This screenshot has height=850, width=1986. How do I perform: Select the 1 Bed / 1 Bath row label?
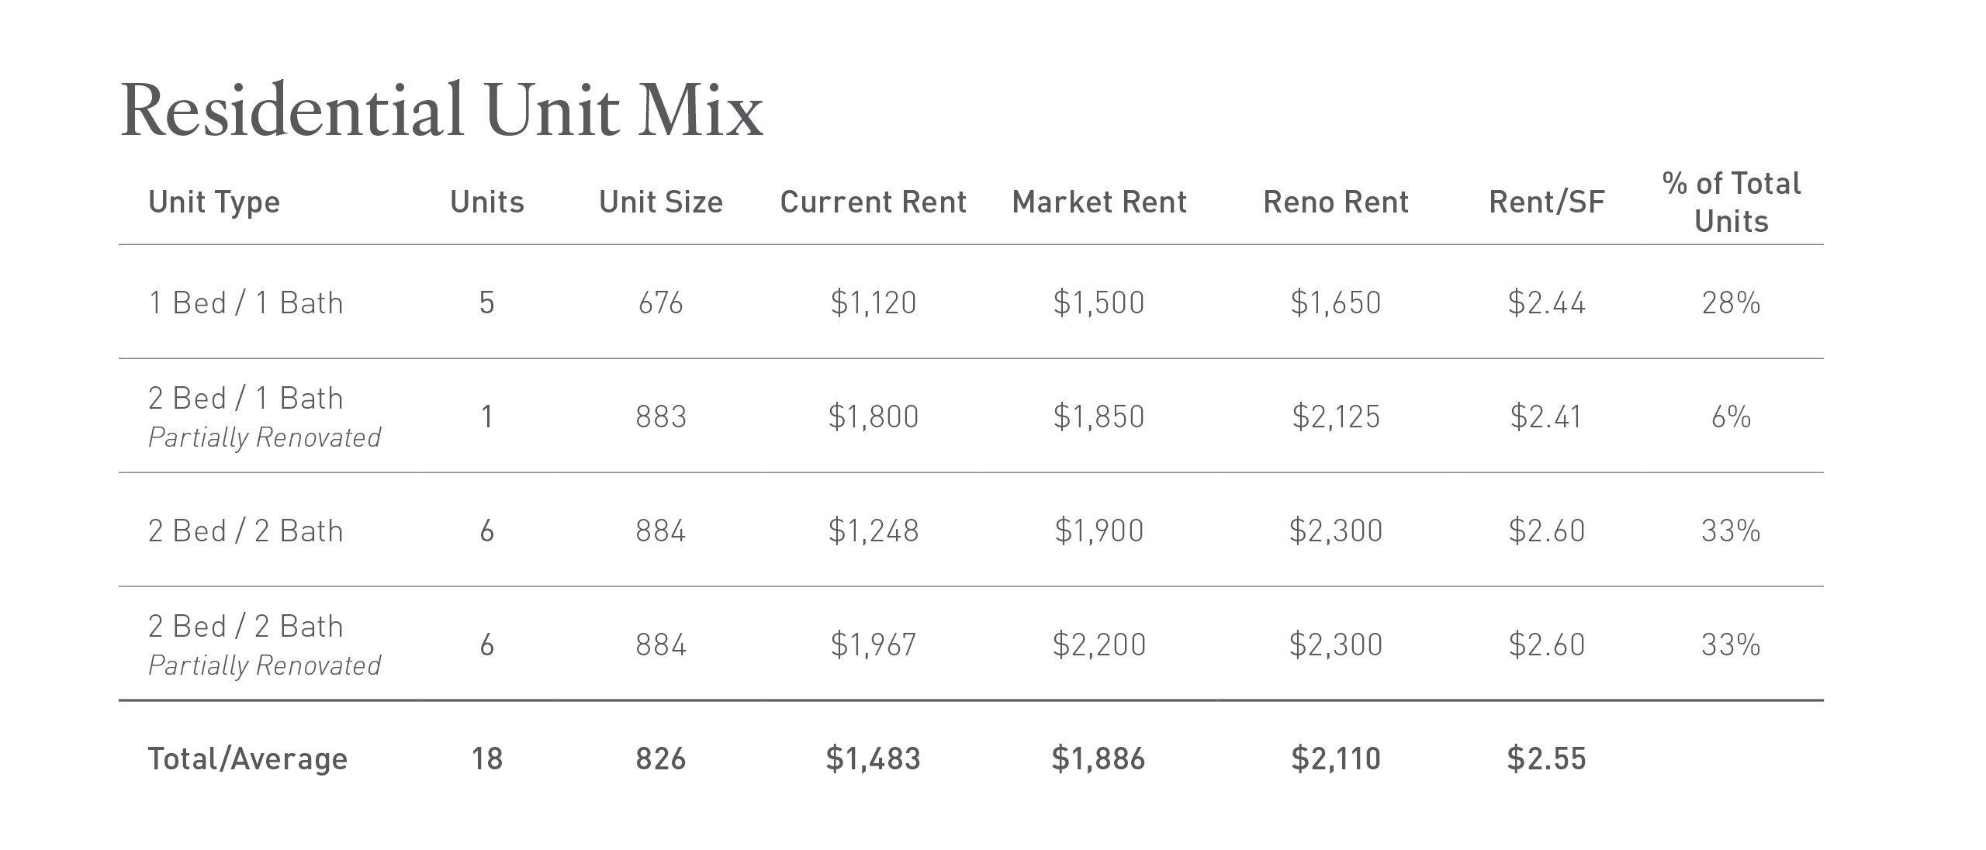pos(246,303)
